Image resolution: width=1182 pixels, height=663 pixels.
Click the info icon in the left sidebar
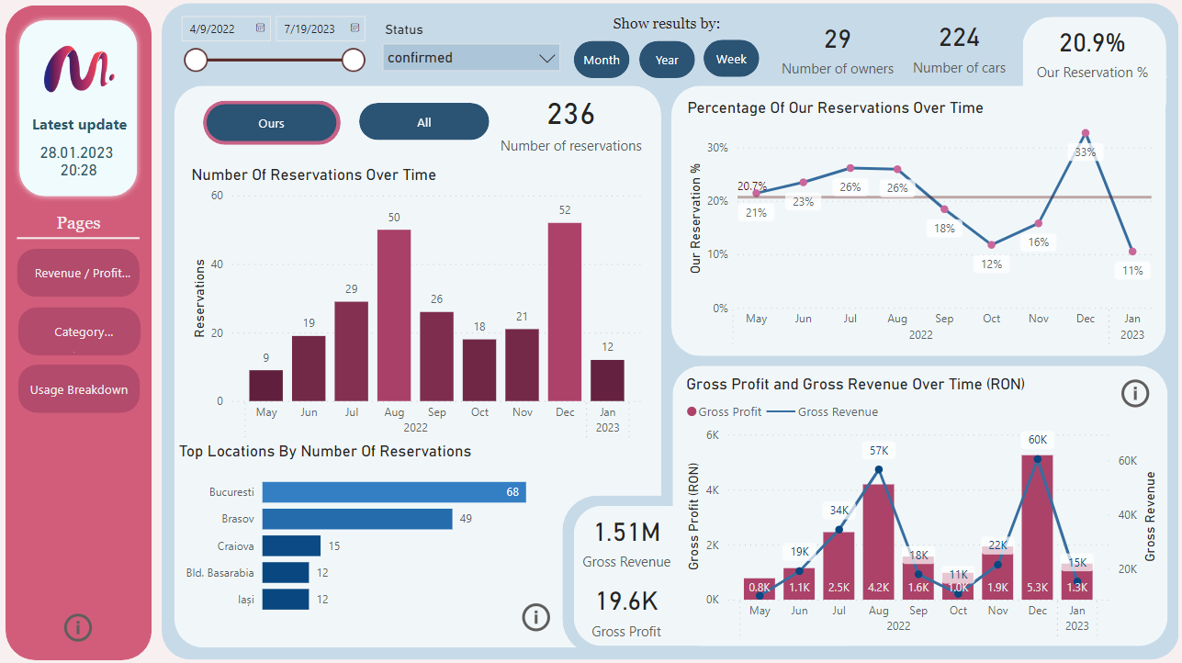click(x=77, y=628)
